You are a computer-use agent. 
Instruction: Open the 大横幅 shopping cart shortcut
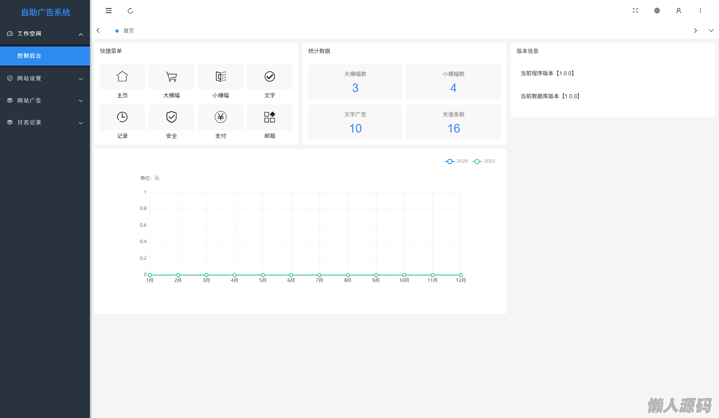pos(171,77)
